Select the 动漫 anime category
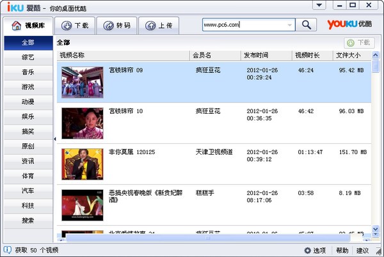Image resolution: width=384 pixels, height=257 pixels. [28, 102]
